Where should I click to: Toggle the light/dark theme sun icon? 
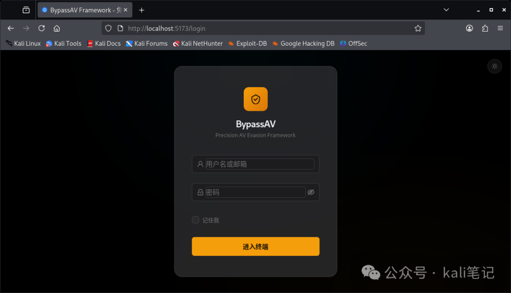point(494,66)
